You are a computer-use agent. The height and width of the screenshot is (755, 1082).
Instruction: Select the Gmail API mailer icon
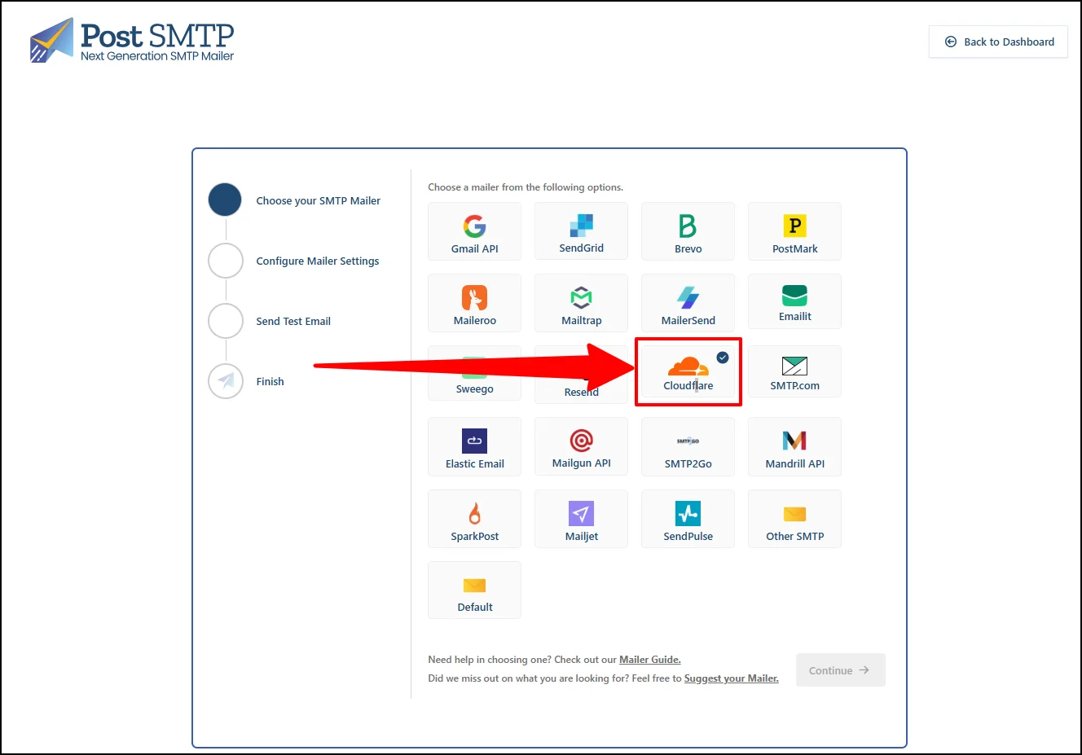474,226
